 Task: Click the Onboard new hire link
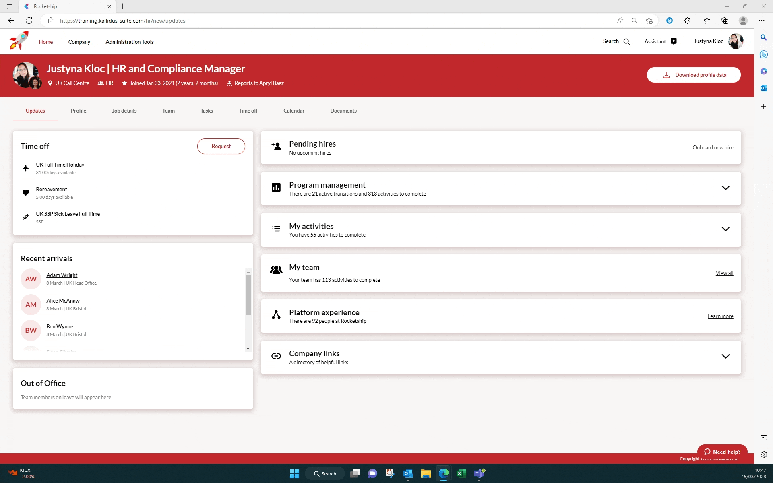click(713, 148)
